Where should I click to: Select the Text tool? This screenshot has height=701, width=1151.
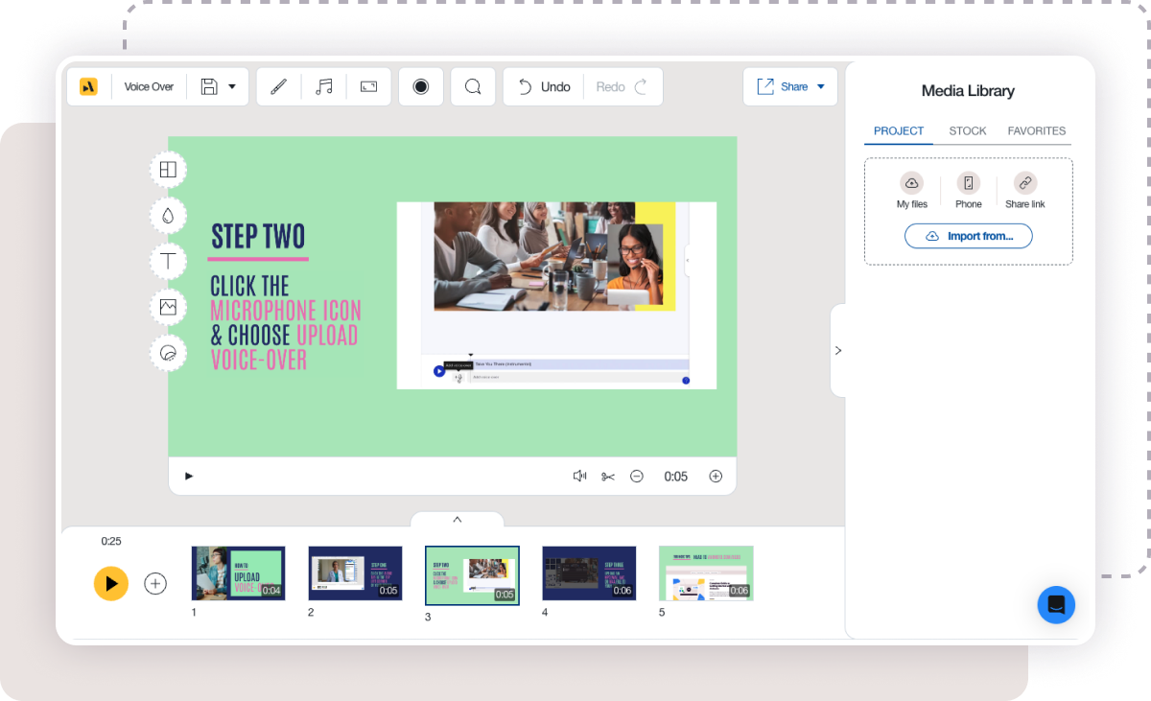point(168,261)
